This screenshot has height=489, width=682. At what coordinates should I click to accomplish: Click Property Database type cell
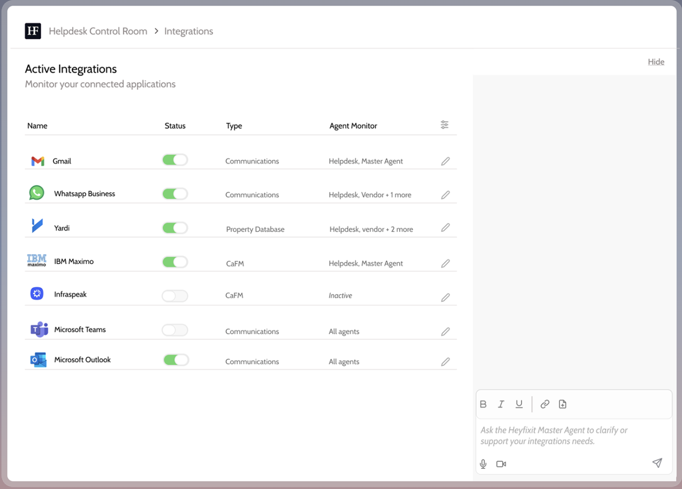(x=255, y=229)
